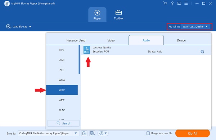Maximize the application window
This screenshot has height=140, width=216.
tap(204, 4)
